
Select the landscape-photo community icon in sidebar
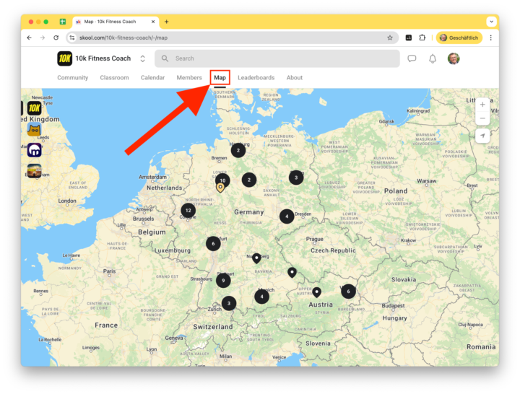tap(34, 171)
